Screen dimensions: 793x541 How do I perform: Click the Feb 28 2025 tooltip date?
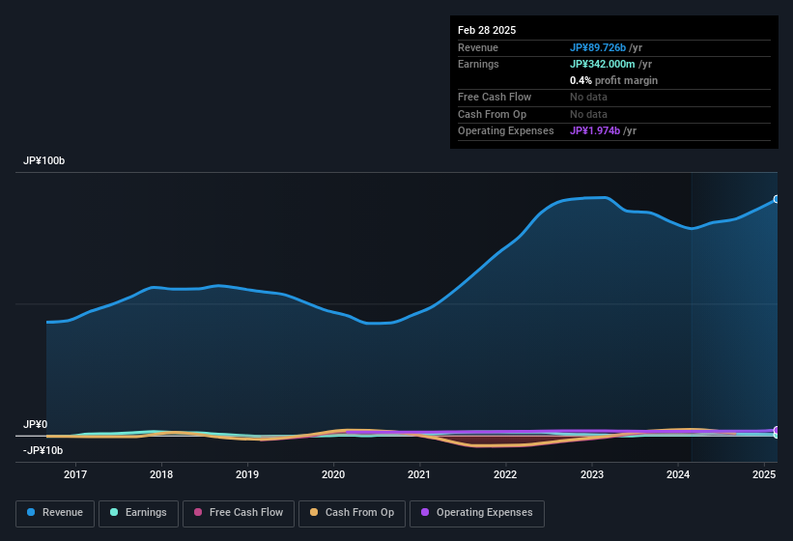tap(487, 30)
